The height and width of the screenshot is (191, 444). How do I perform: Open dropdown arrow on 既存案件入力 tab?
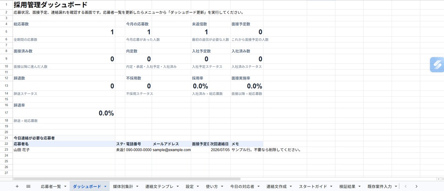pos(396,187)
